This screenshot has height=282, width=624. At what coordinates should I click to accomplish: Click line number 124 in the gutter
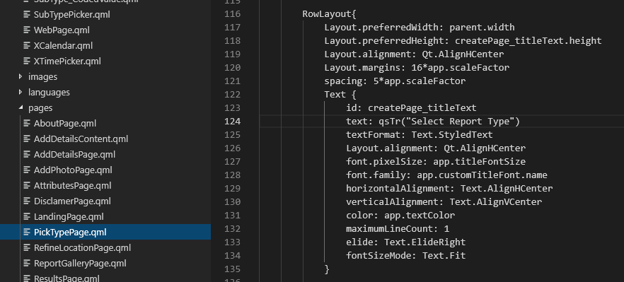232,122
